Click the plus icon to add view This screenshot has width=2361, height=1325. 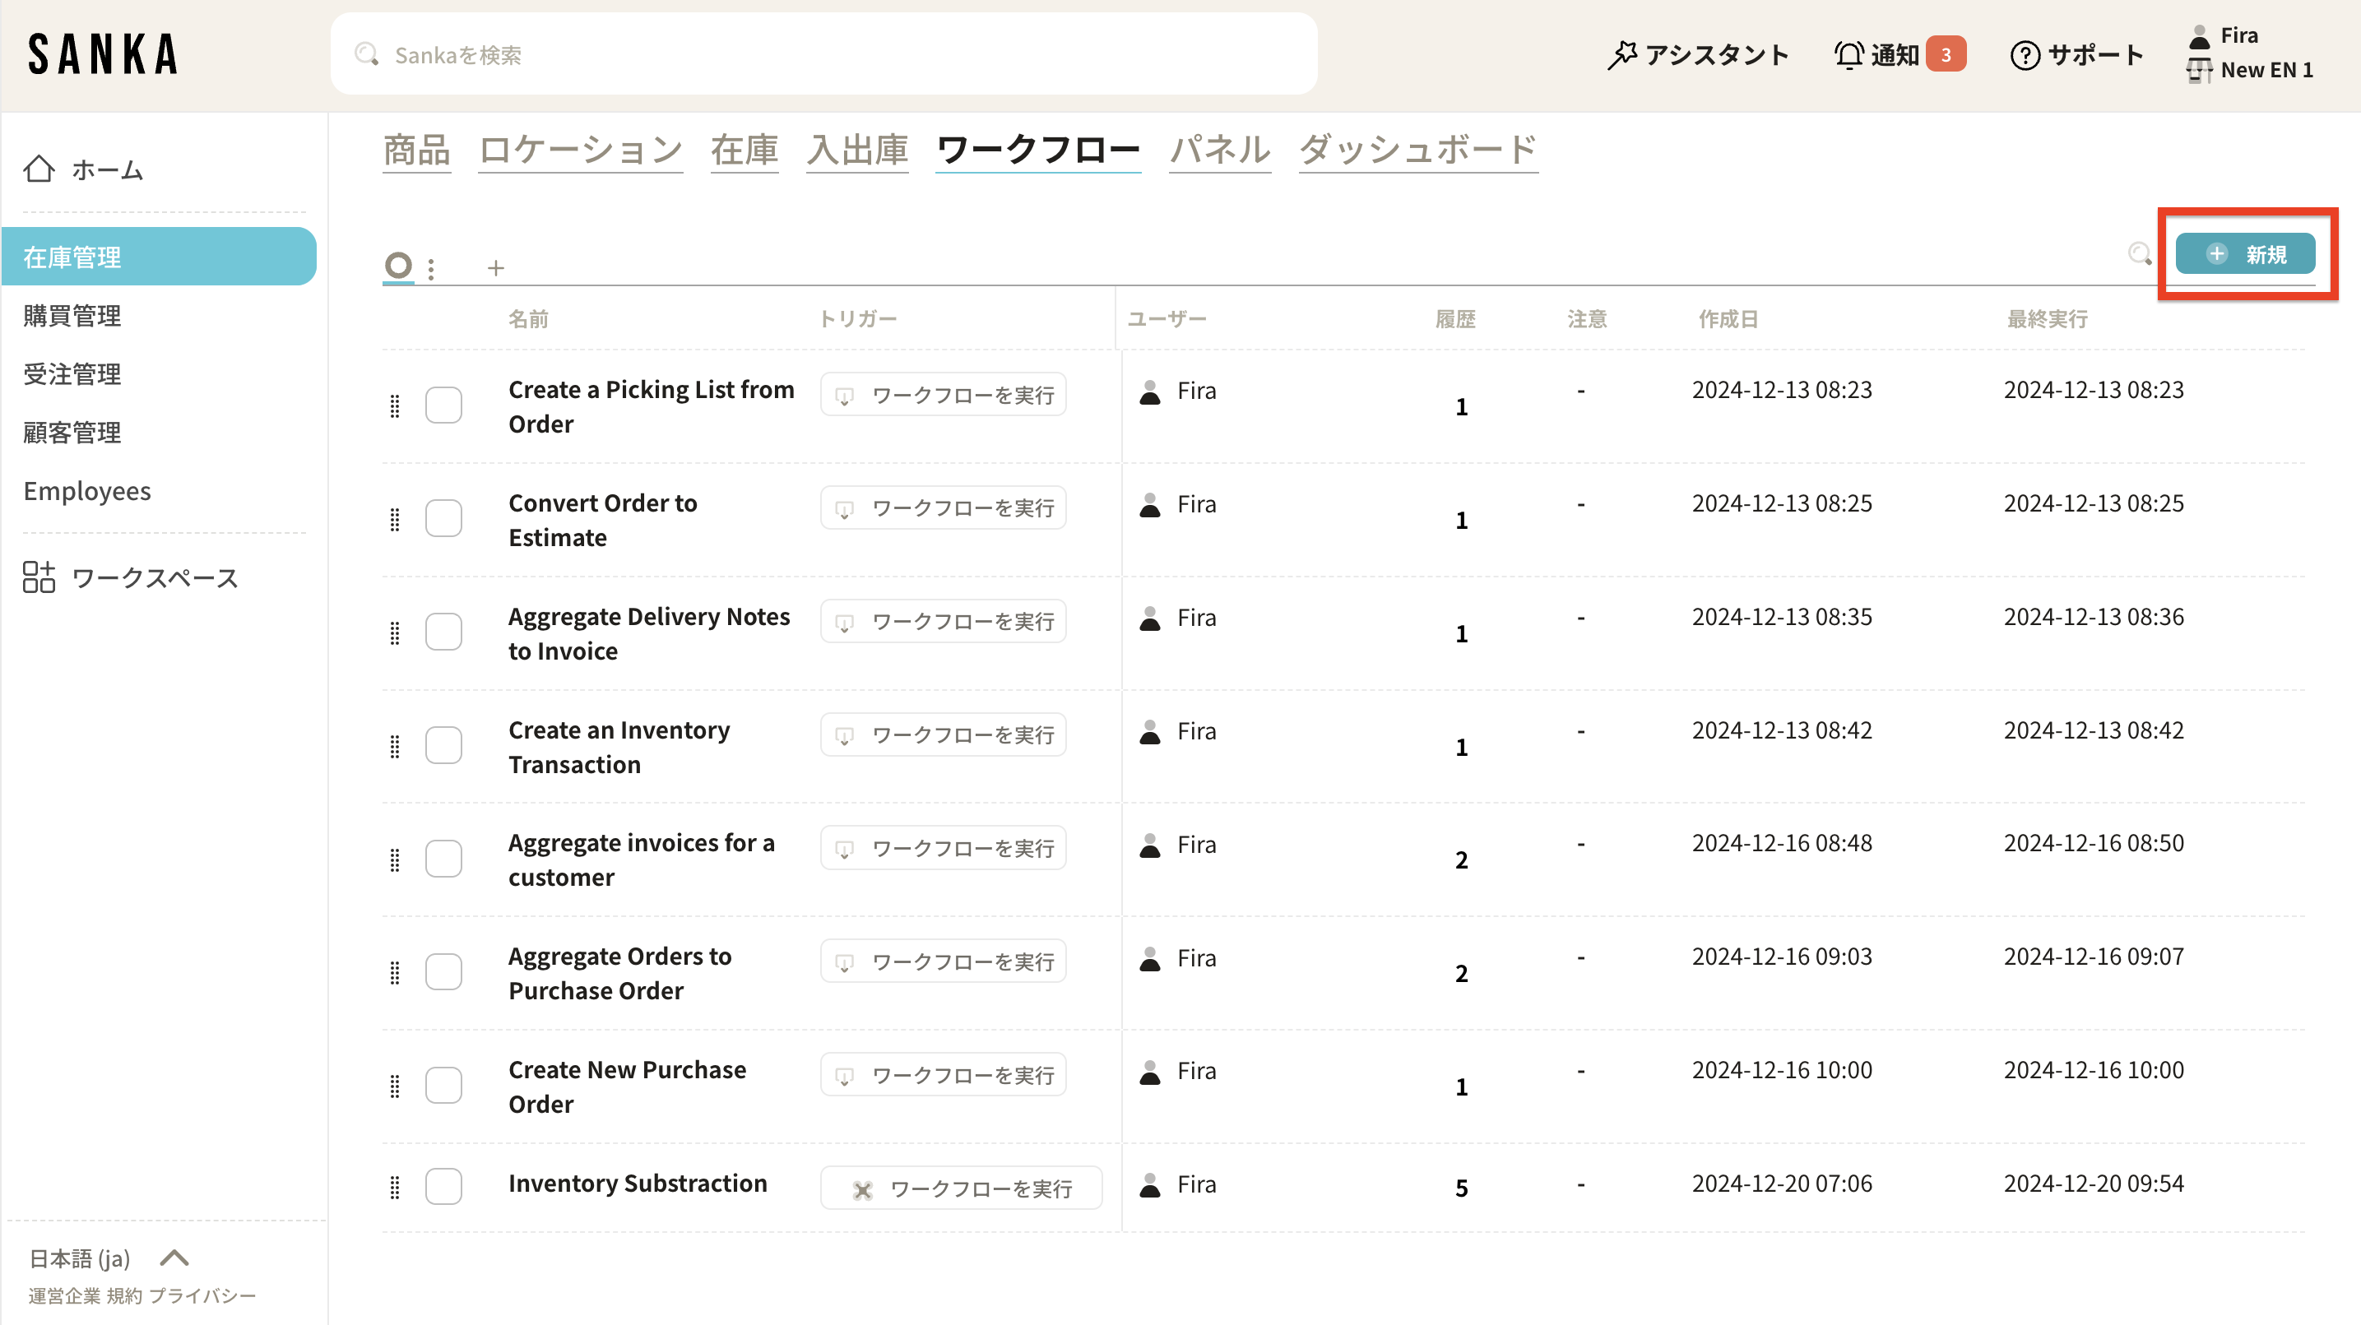point(496,267)
